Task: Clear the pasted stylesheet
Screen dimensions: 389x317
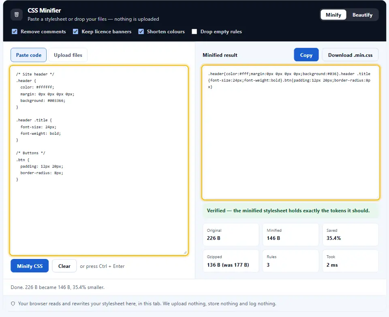Action: click(x=64, y=266)
